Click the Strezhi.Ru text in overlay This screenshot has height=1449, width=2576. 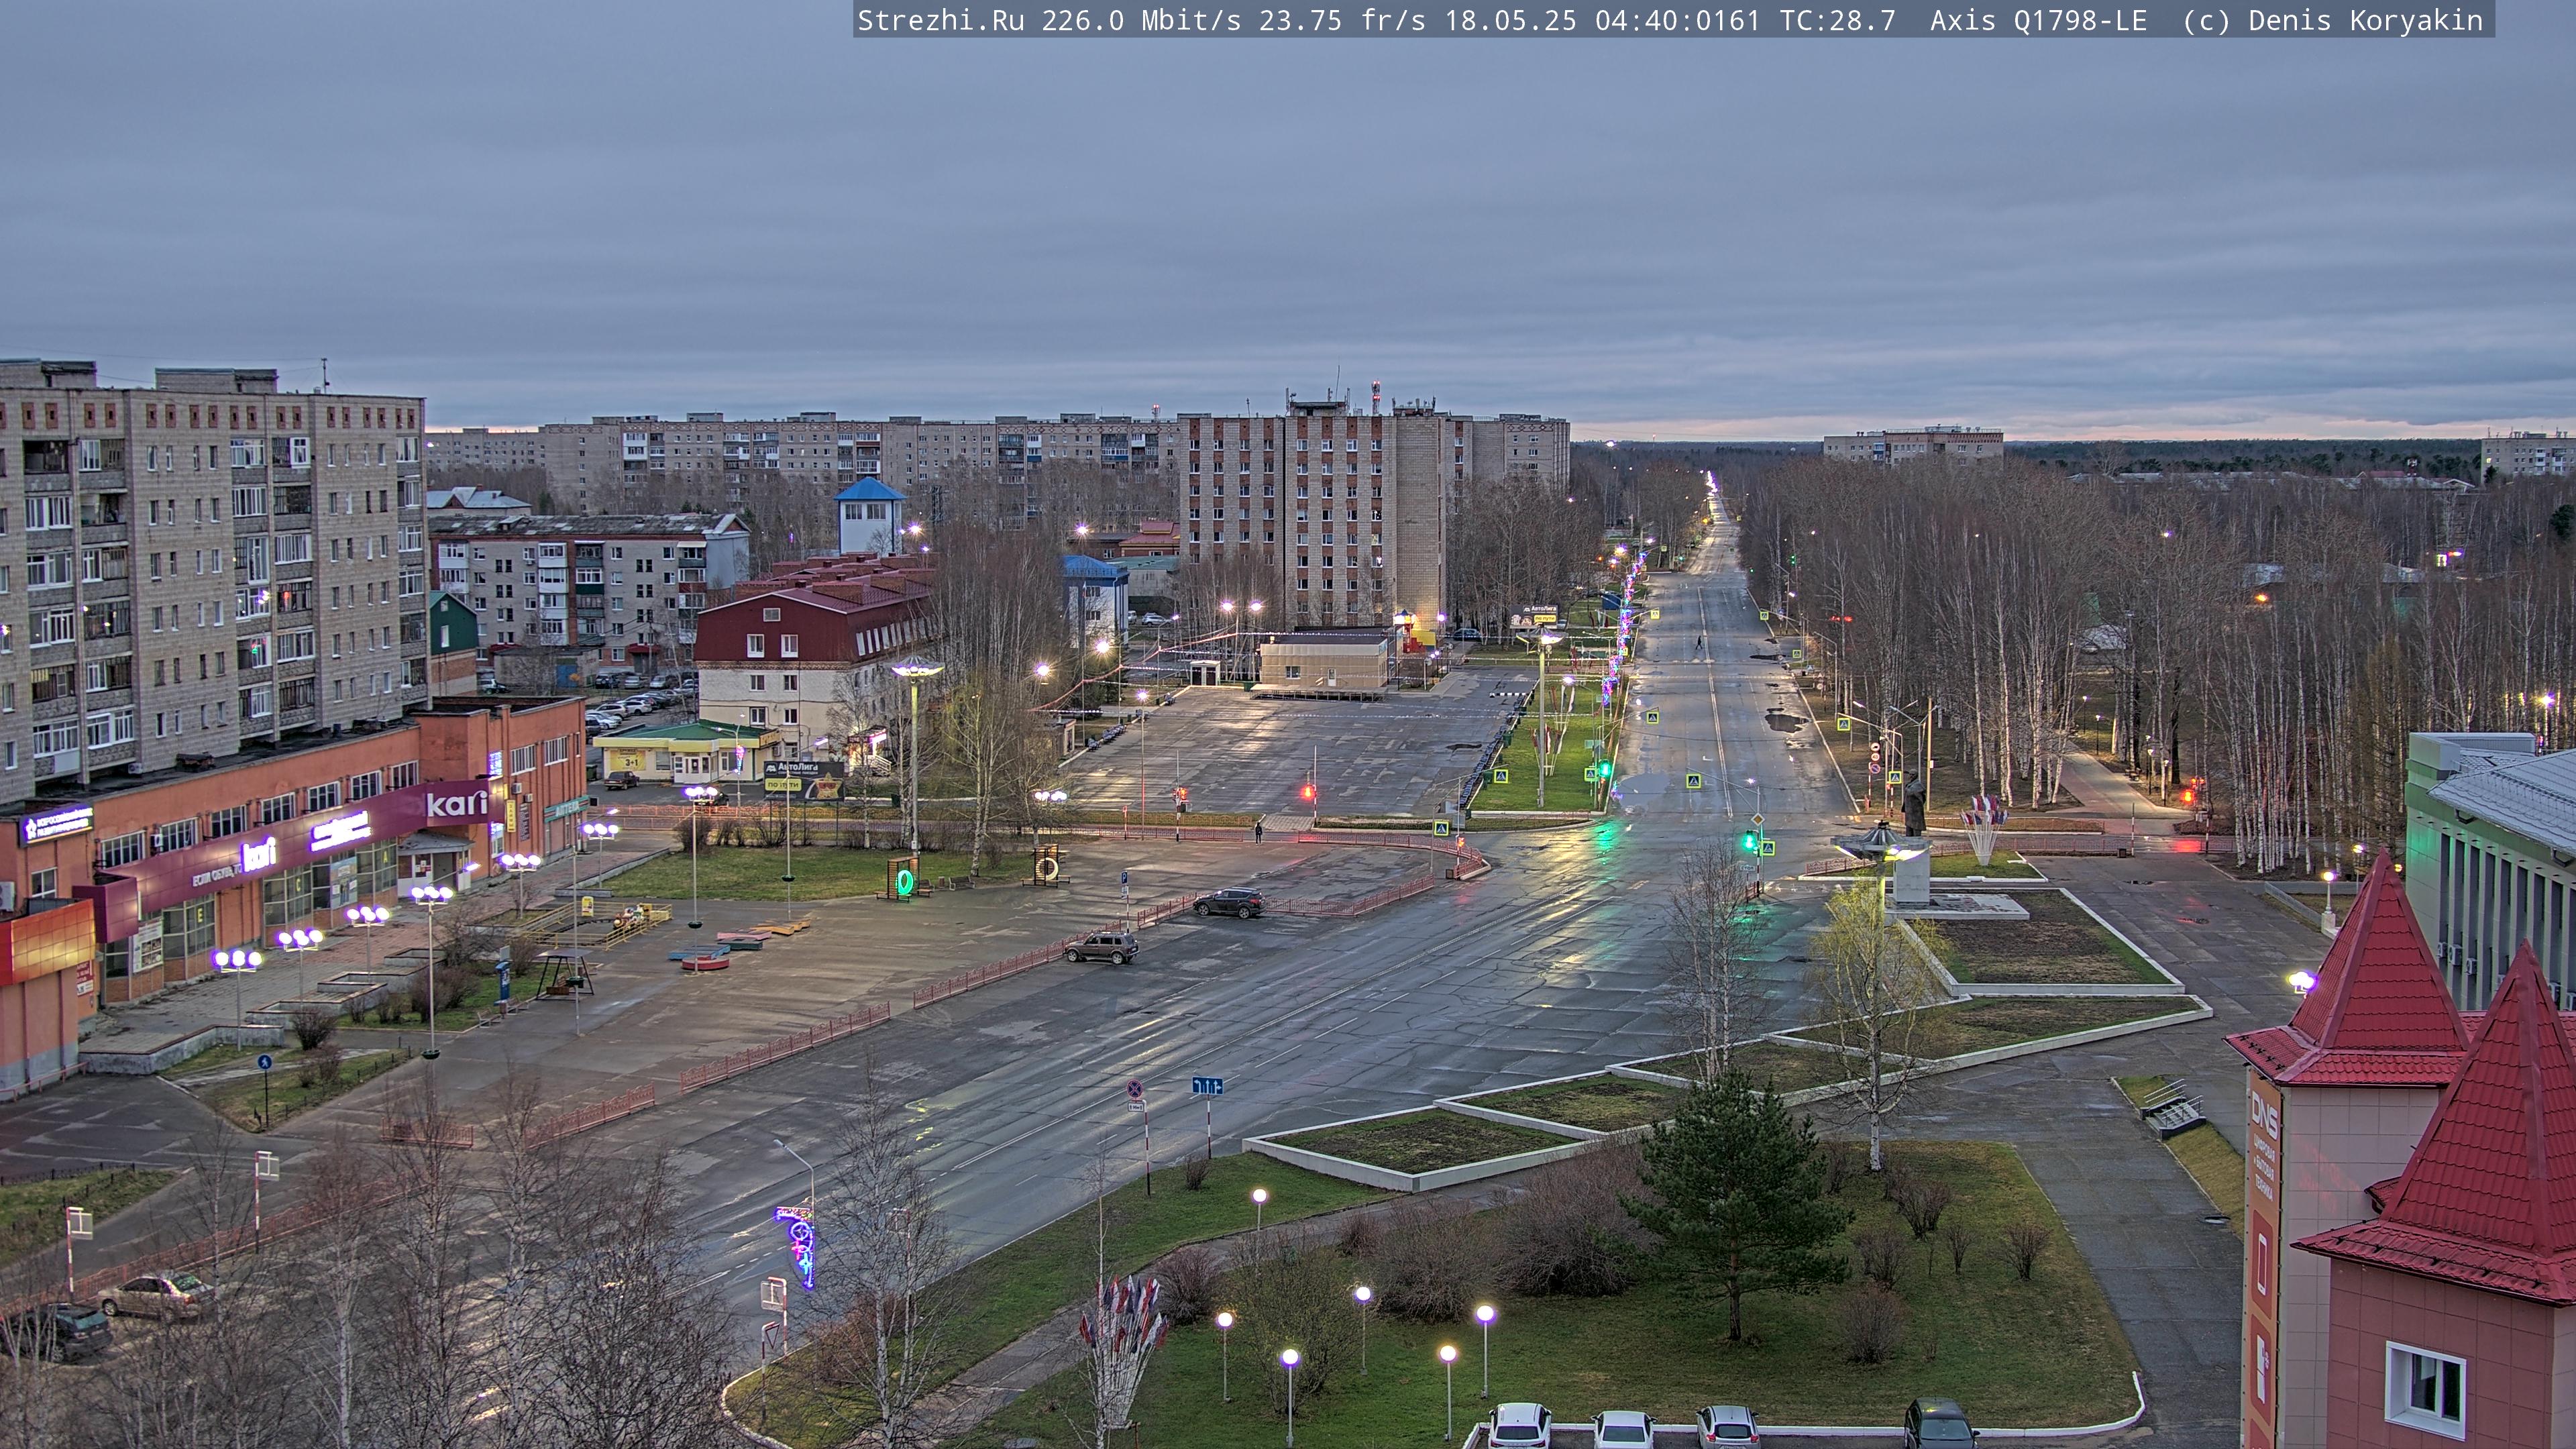point(940,21)
